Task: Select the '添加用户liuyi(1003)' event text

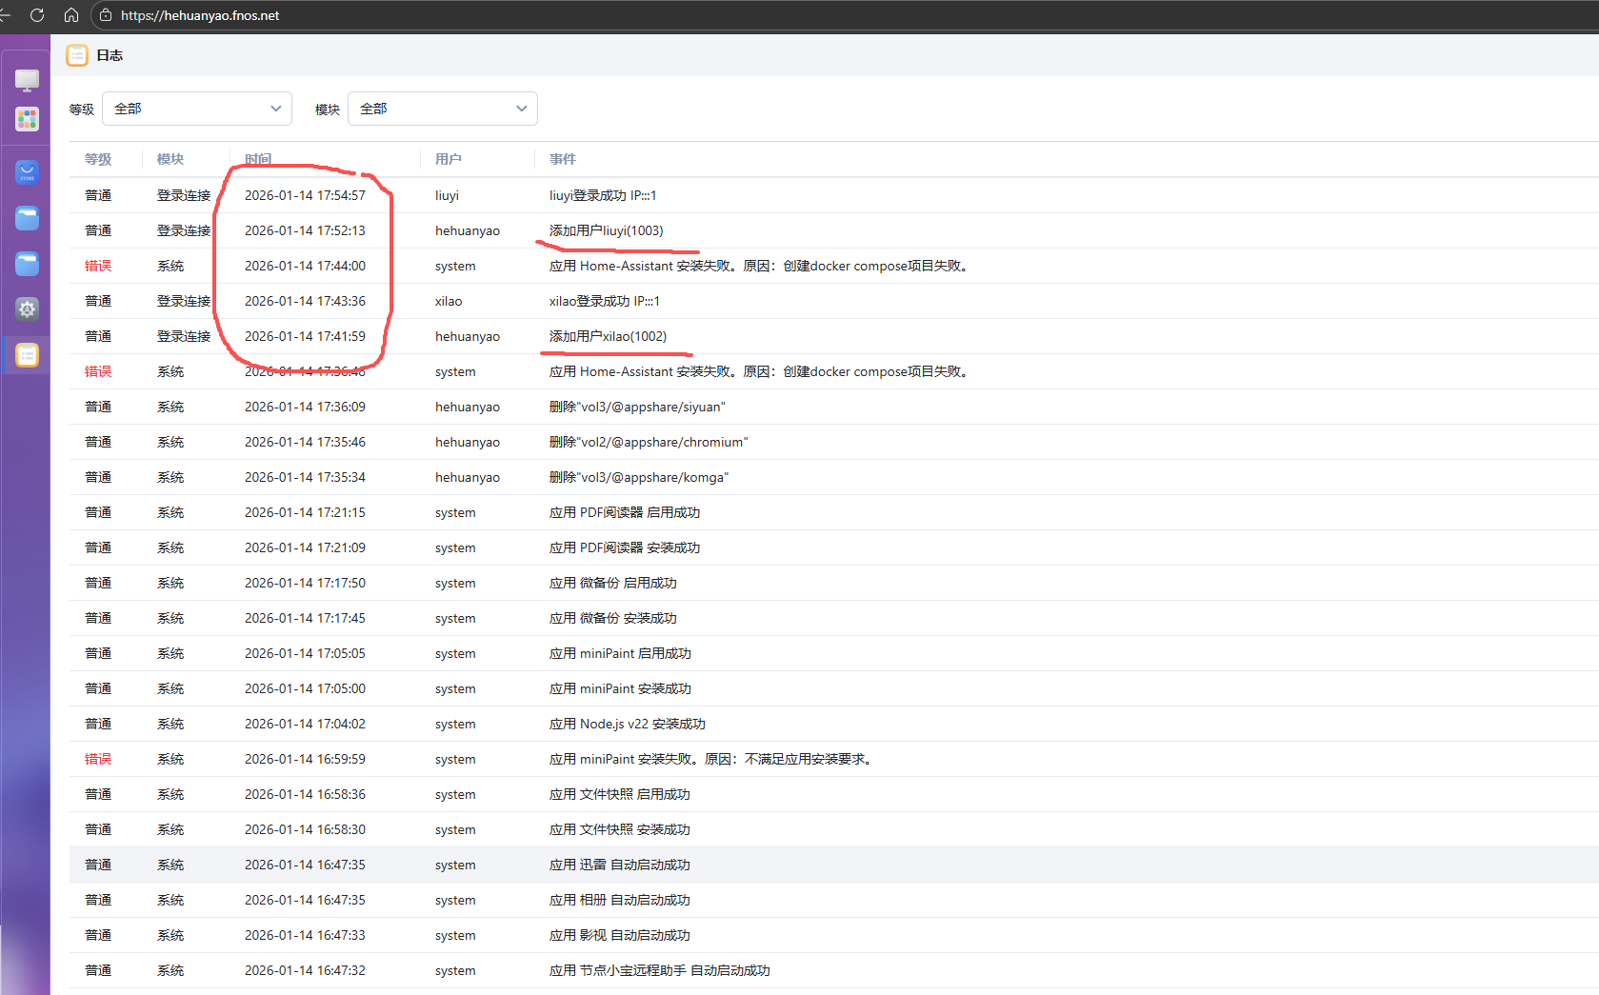Action: [x=607, y=230]
